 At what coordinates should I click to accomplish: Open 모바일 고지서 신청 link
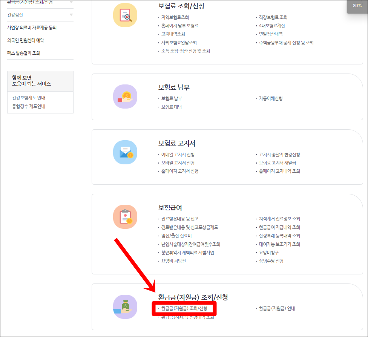coord(178,163)
